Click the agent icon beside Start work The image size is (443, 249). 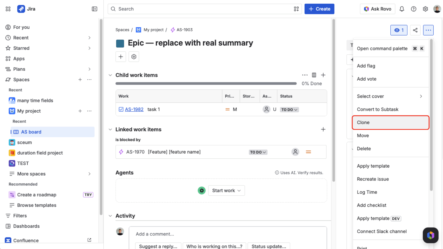202,190
